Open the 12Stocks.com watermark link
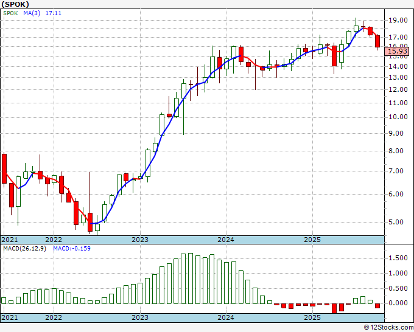Image resolution: width=414 pixels, height=332 pixels. click(388, 328)
